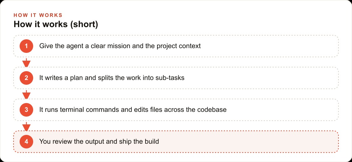352x162 pixels.
Task: Click the empty area of step 1 card
Action: (269, 46)
